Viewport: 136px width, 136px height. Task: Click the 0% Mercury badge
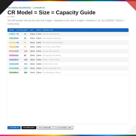click(29, 127)
